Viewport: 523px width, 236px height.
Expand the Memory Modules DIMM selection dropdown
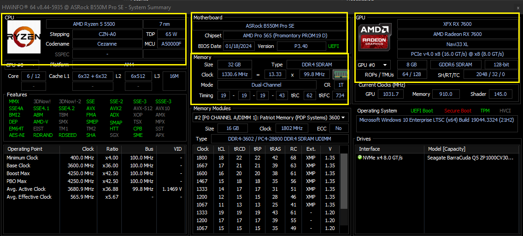(x=271, y=118)
